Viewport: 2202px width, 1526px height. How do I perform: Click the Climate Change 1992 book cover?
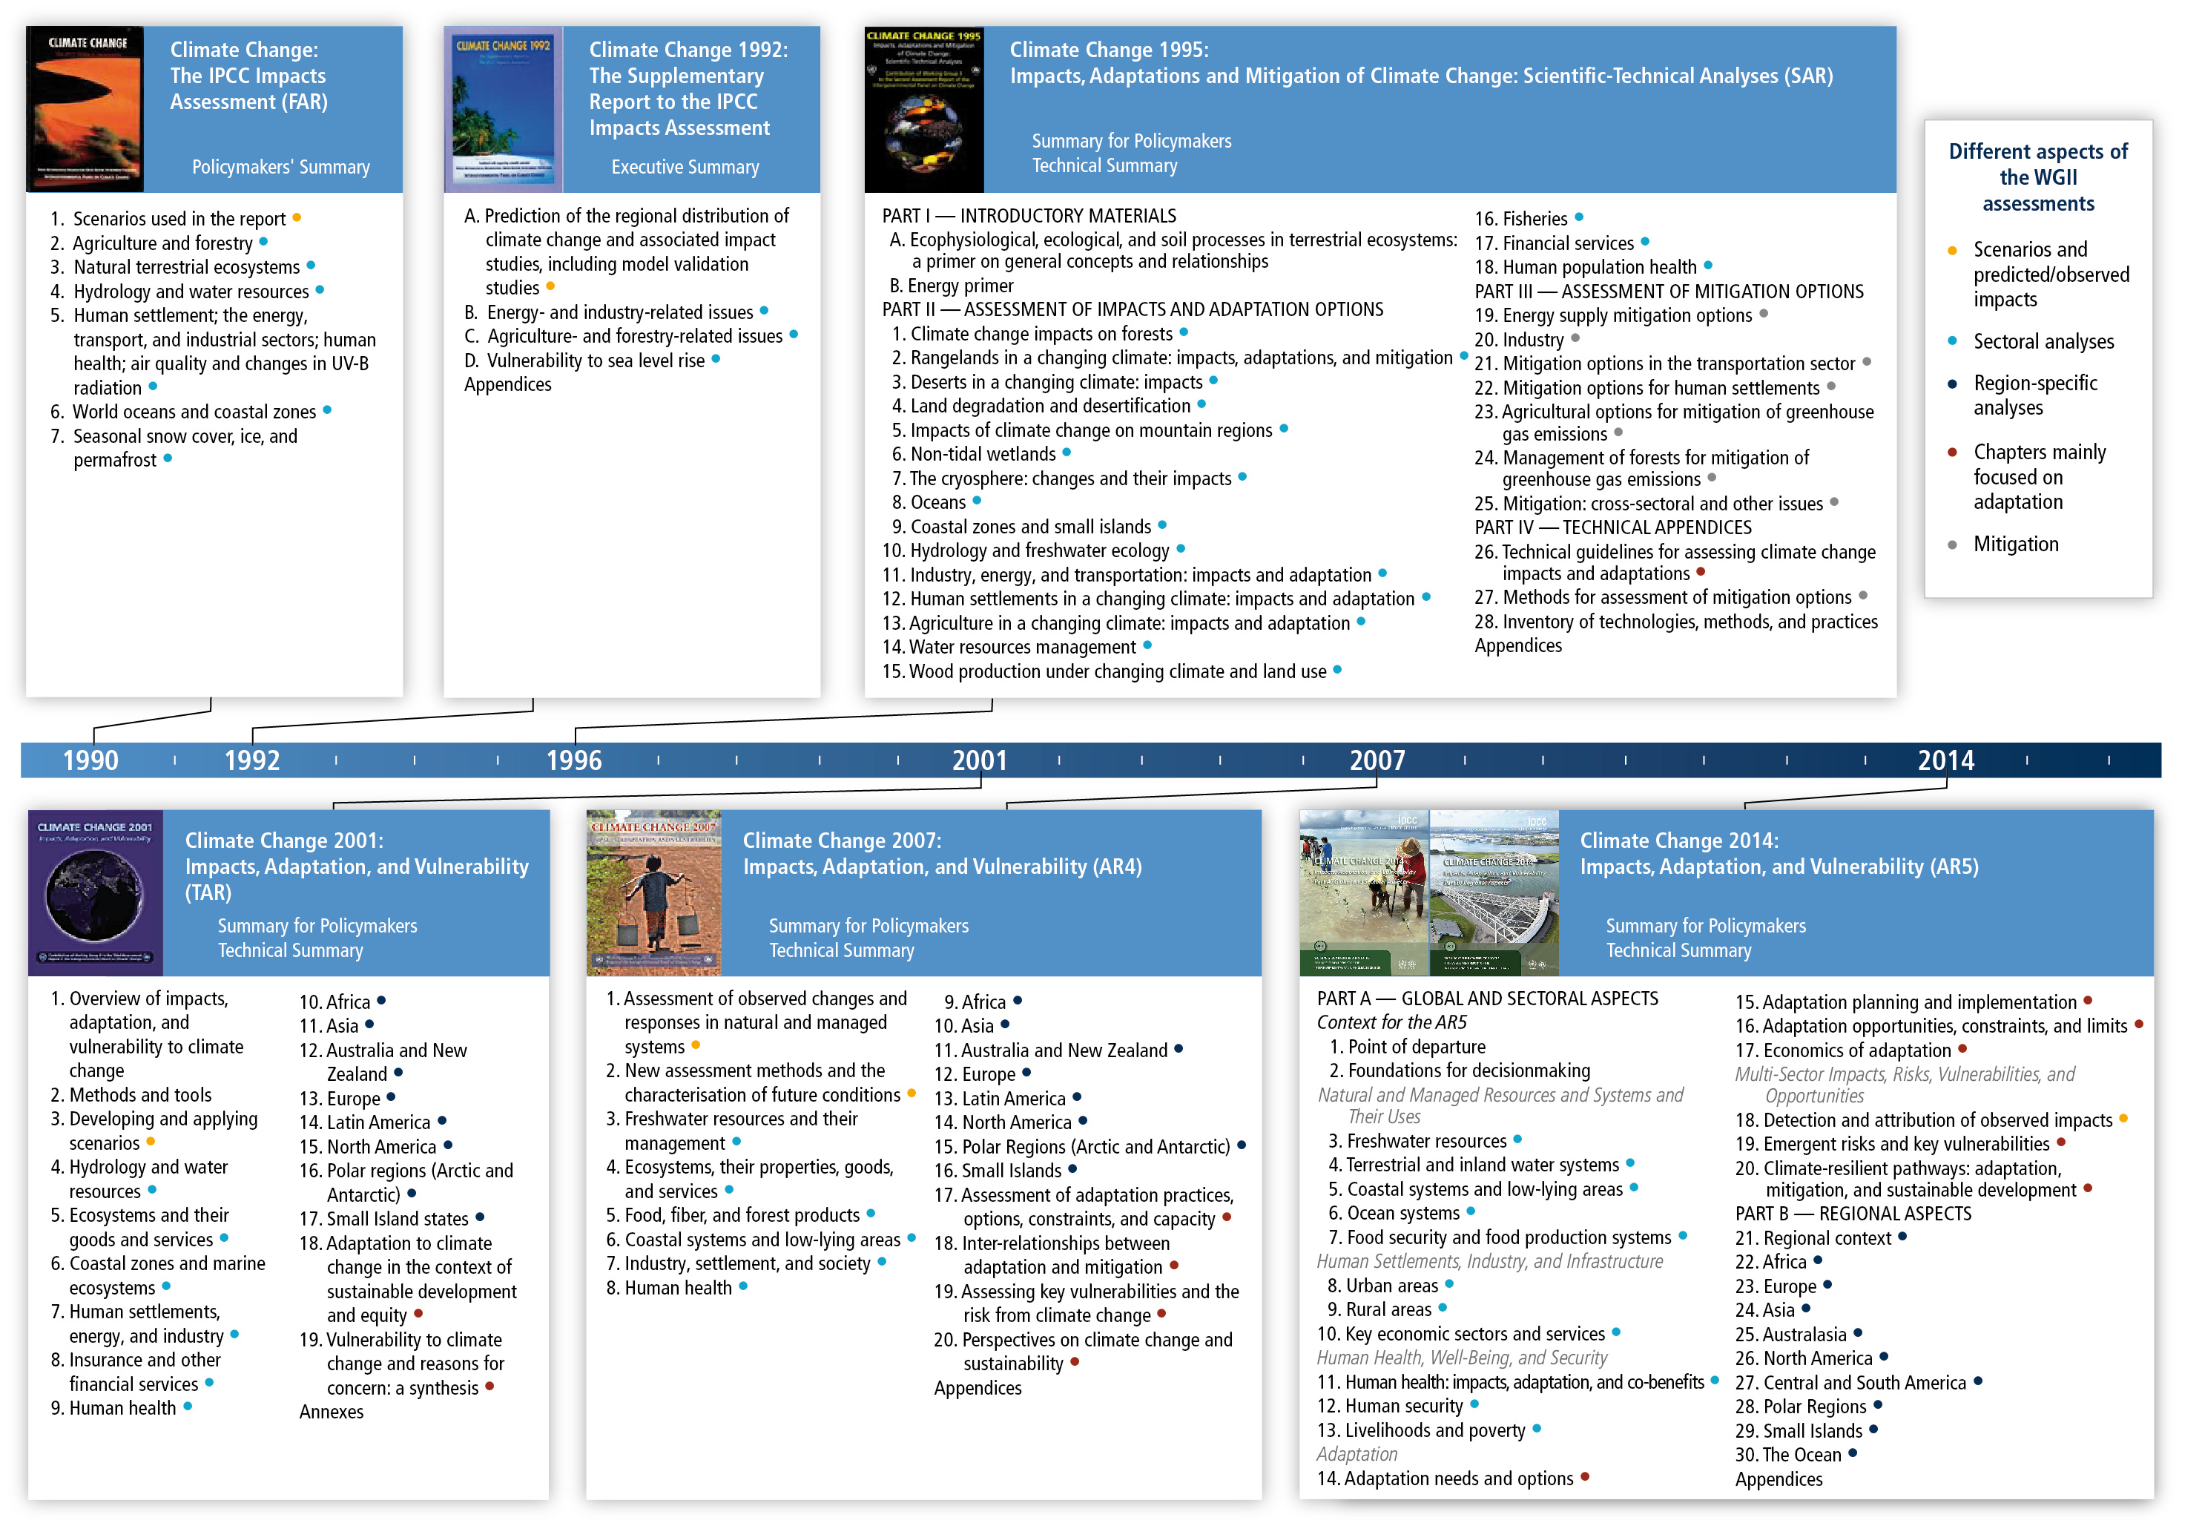[x=503, y=109]
